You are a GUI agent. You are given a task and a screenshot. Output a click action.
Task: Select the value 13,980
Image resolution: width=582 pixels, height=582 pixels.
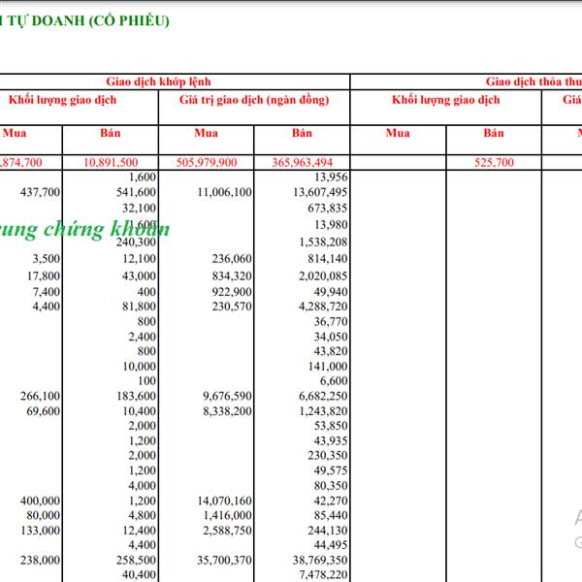[331, 225]
